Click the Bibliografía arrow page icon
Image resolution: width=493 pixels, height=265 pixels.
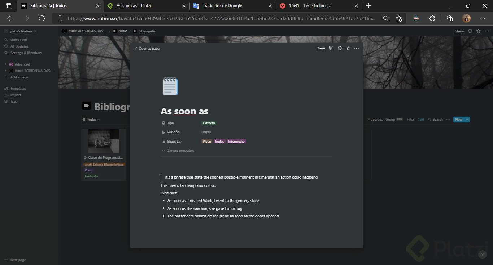pos(87,106)
